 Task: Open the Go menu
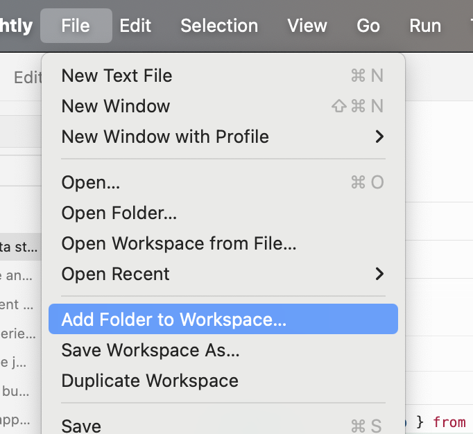(368, 26)
